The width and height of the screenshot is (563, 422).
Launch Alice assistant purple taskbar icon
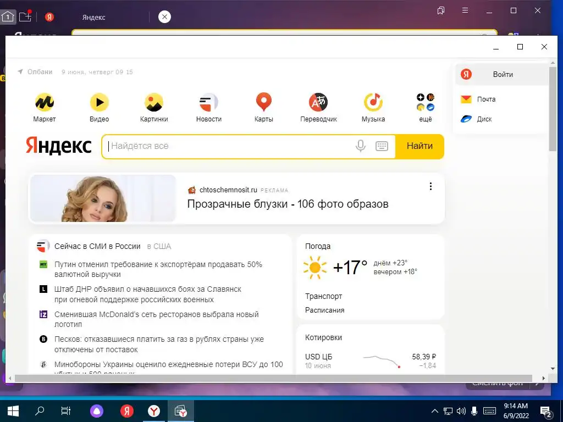[x=97, y=411]
